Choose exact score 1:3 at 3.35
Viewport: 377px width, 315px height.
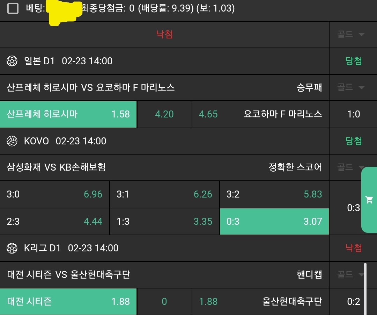pyautogui.click(x=164, y=221)
